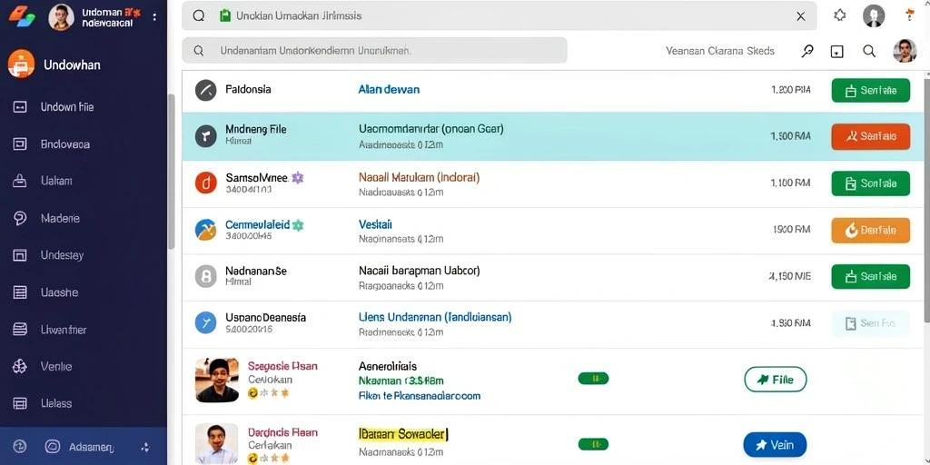
Task: Open the extensions puzzle icon at top right
Action: tap(840, 16)
